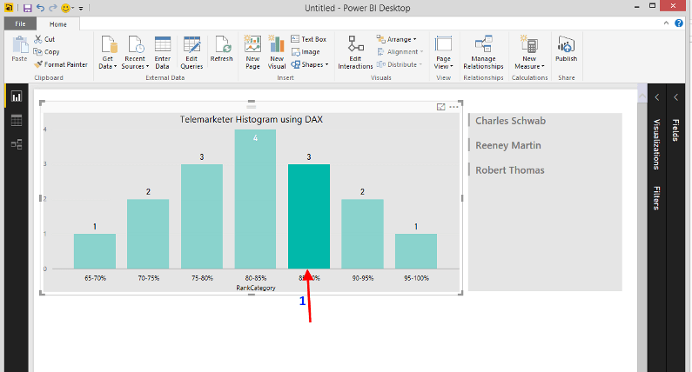Expand the Fields pane
The width and height of the screenshot is (692, 372).
point(675,97)
